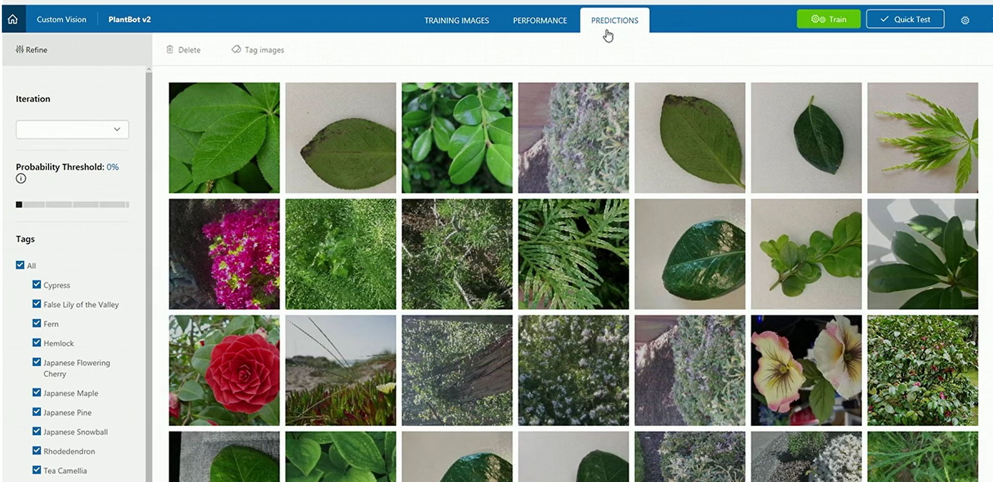Click Probability Threshold info icon
Screen dimensions: 993x482
[21, 179]
